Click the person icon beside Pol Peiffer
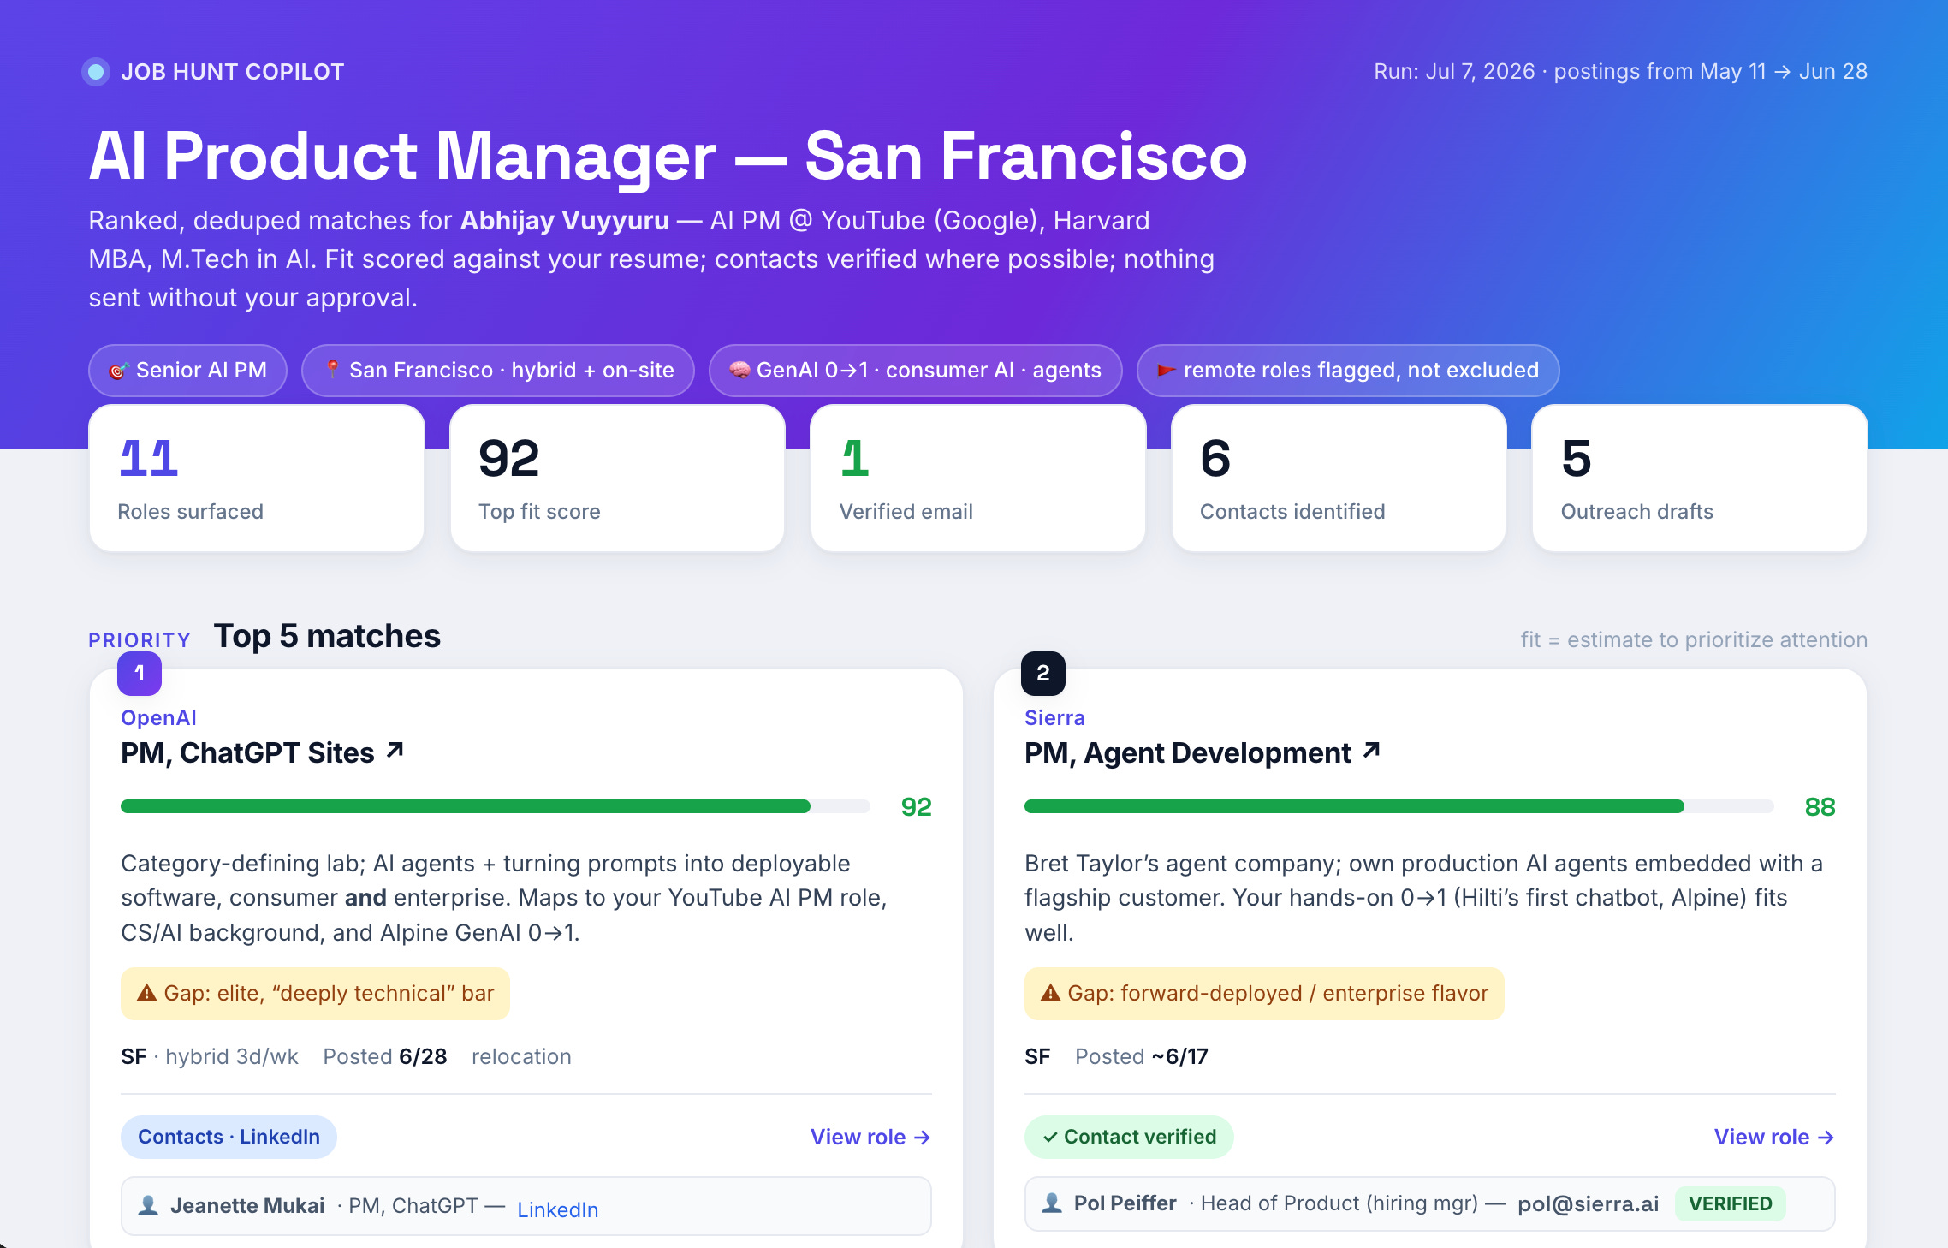The image size is (1948, 1248). tap(1052, 1203)
